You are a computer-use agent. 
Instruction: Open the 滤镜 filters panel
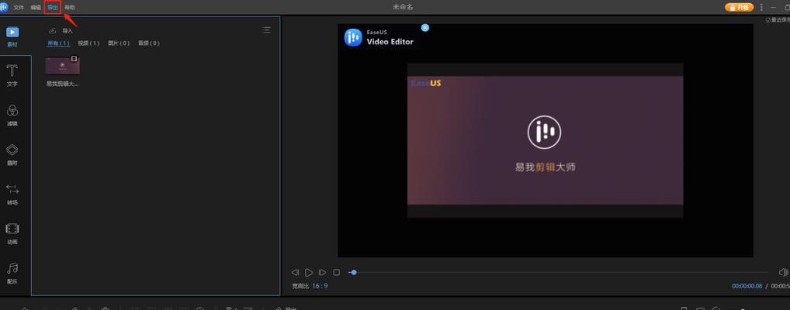(12, 115)
